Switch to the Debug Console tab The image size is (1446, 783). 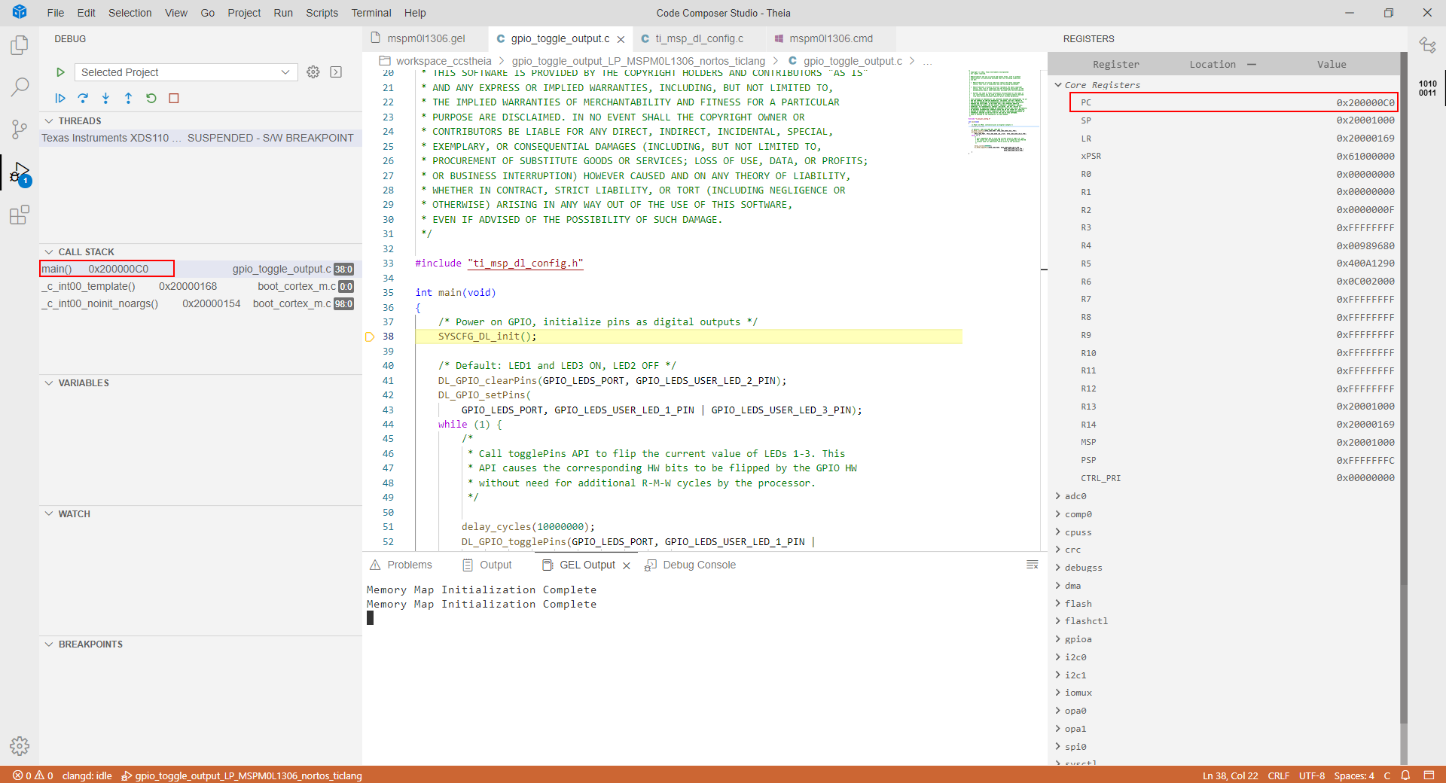click(698, 565)
